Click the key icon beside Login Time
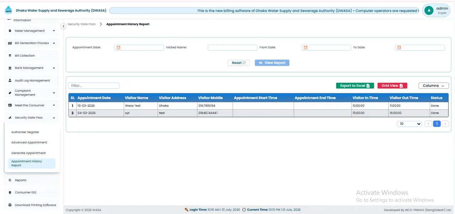Image resolution: width=455 pixels, height=214 pixels. 187,210
